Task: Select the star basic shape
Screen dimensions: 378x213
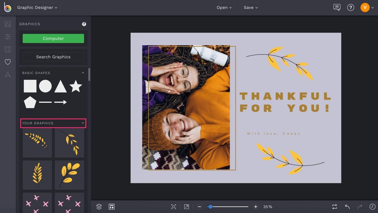Action: pyautogui.click(x=75, y=86)
